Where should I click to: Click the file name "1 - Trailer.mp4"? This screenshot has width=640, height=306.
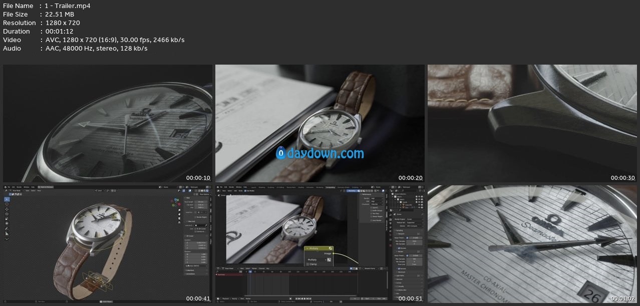[x=68, y=6]
